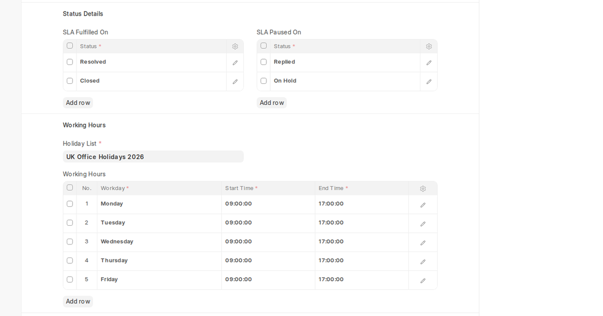Image resolution: width=603 pixels, height=316 pixels.
Task: Tick the Tuesday row checkbox
Action: (69, 222)
